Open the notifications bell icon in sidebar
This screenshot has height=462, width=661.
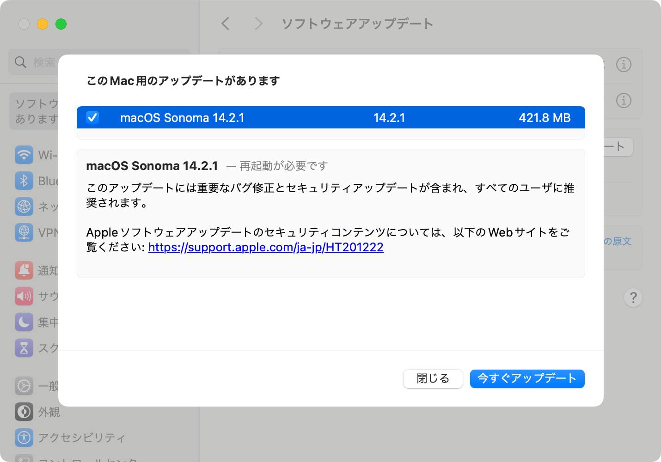[24, 270]
